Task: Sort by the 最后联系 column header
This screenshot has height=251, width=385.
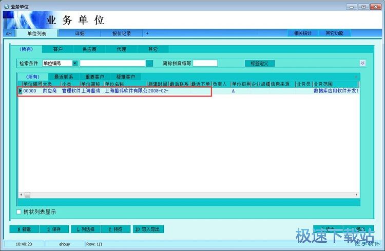Action: (180, 84)
